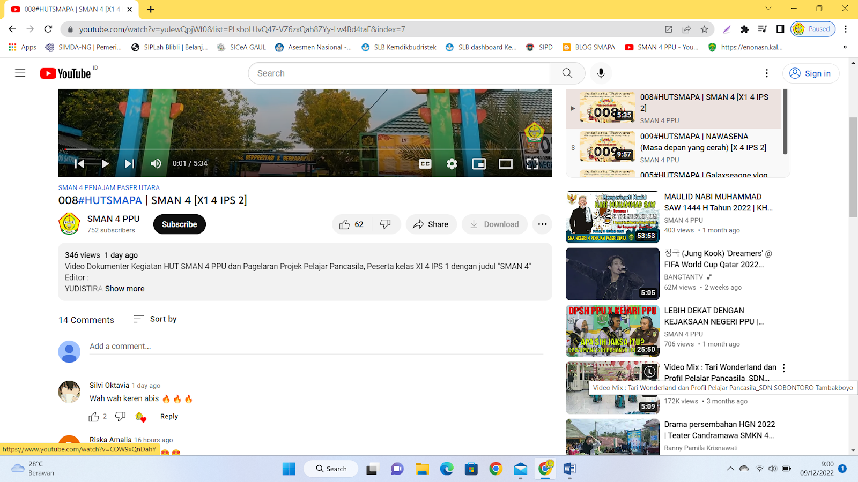Screen dimensions: 858x482
Task: Switch to miniplayer mode
Action: pos(479,164)
